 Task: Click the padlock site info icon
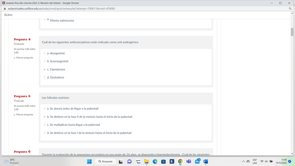tap(5, 9)
